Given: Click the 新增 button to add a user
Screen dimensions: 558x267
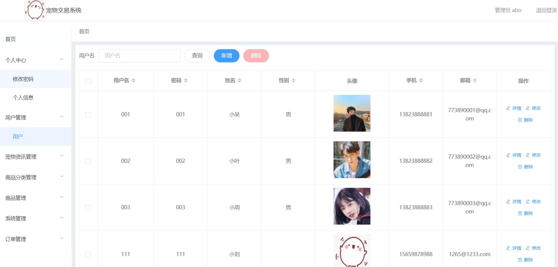Looking at the screenshot, I should point(227,55).
